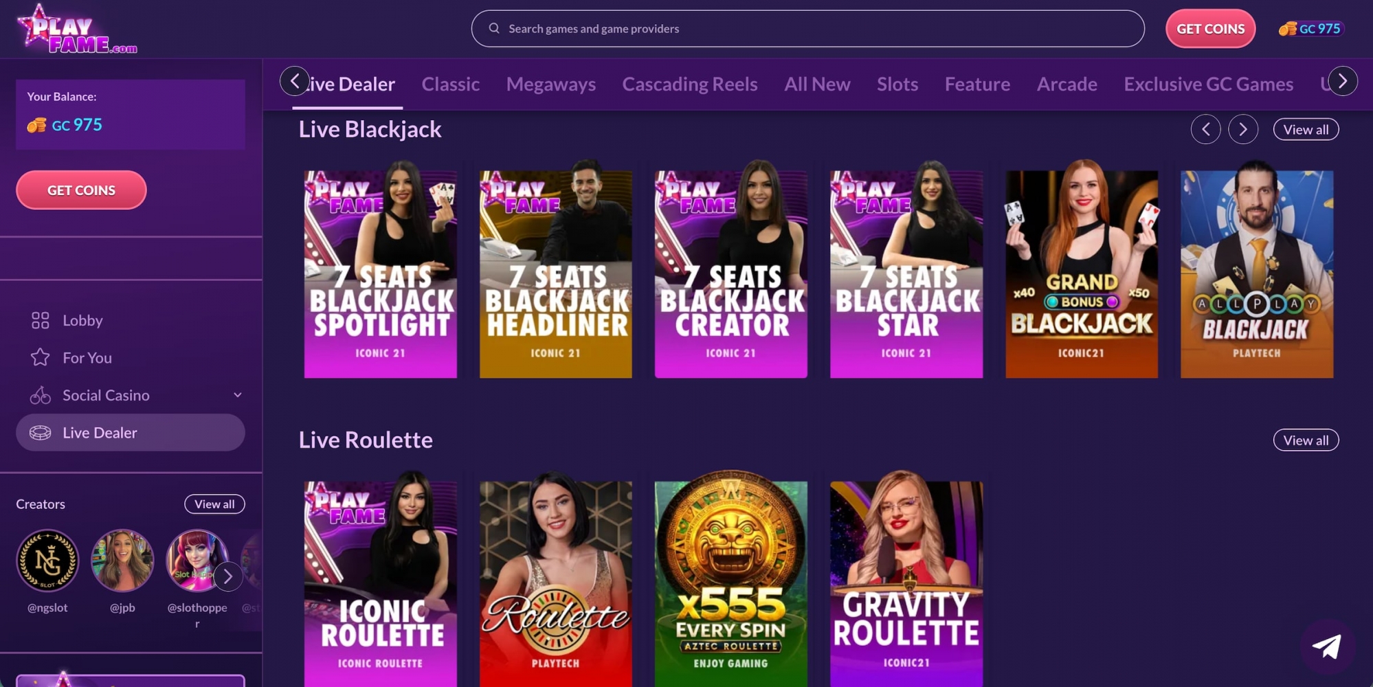Click the For You star icon
Viewport: 1373px width, 687px height.
(40, 357)
